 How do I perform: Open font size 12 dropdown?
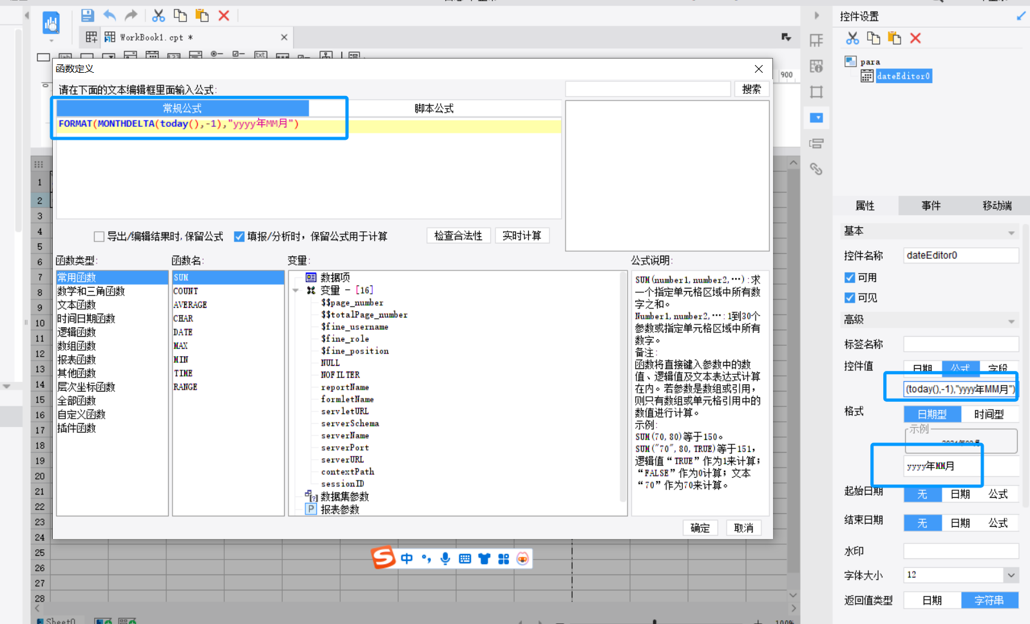point(1011,575)
